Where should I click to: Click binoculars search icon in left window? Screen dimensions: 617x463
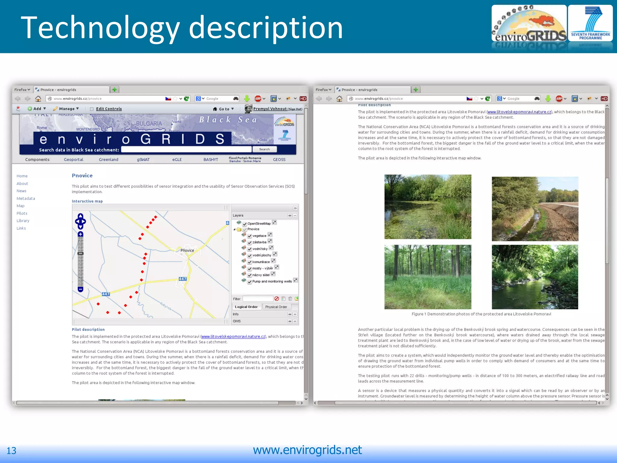click(x=236, y=99)
